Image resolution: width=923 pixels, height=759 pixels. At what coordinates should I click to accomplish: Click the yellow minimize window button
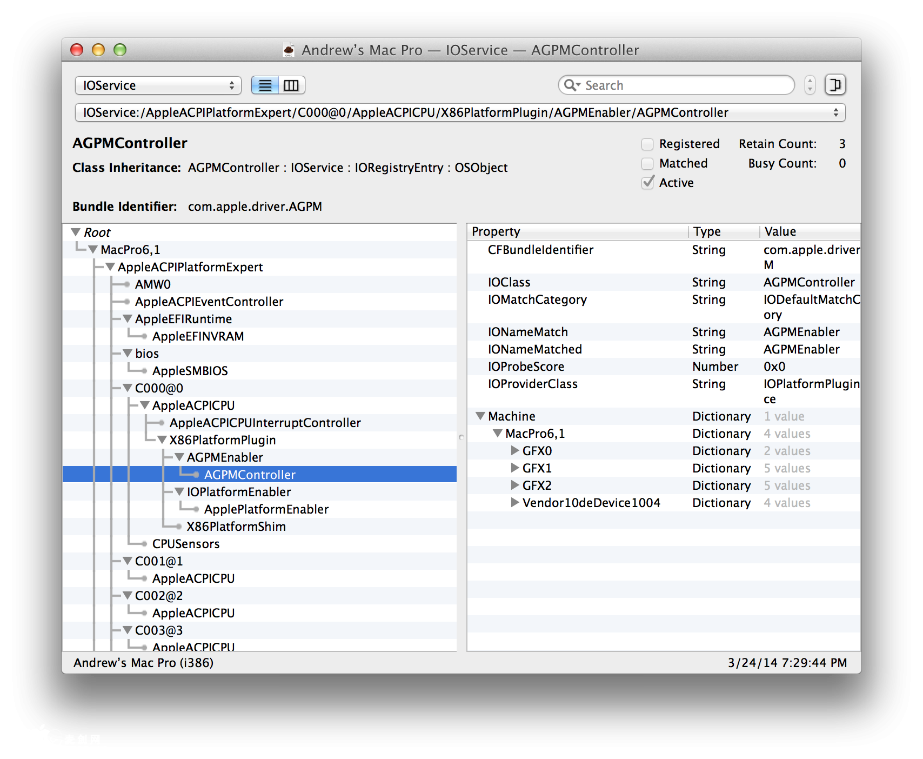pos(98,50)
